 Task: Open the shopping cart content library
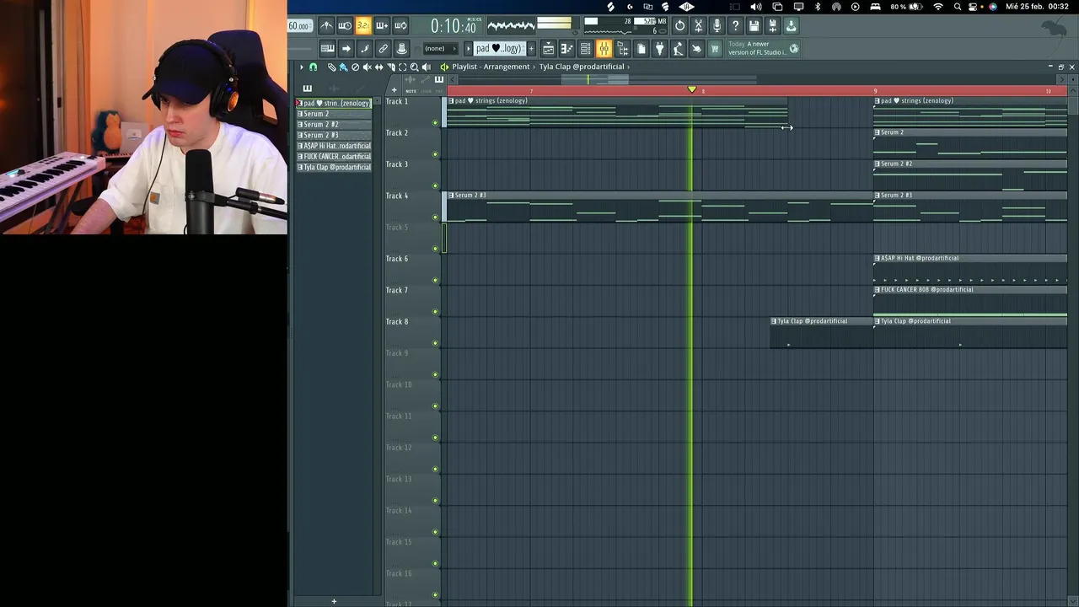[x=714, y=48]
